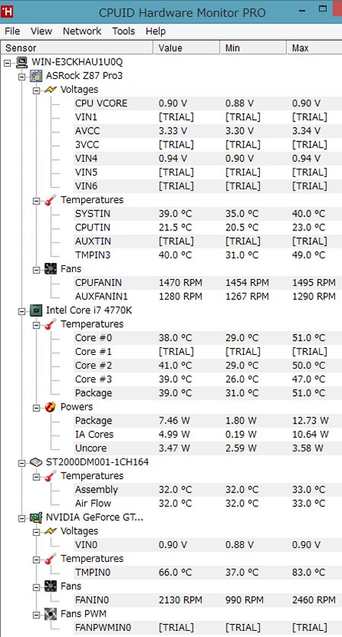
Task: Open the File menu
Action: [x=12, y=31]
